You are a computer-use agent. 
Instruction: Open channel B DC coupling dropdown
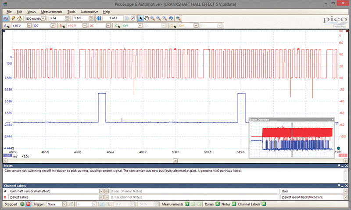click(x=108, y=26)
